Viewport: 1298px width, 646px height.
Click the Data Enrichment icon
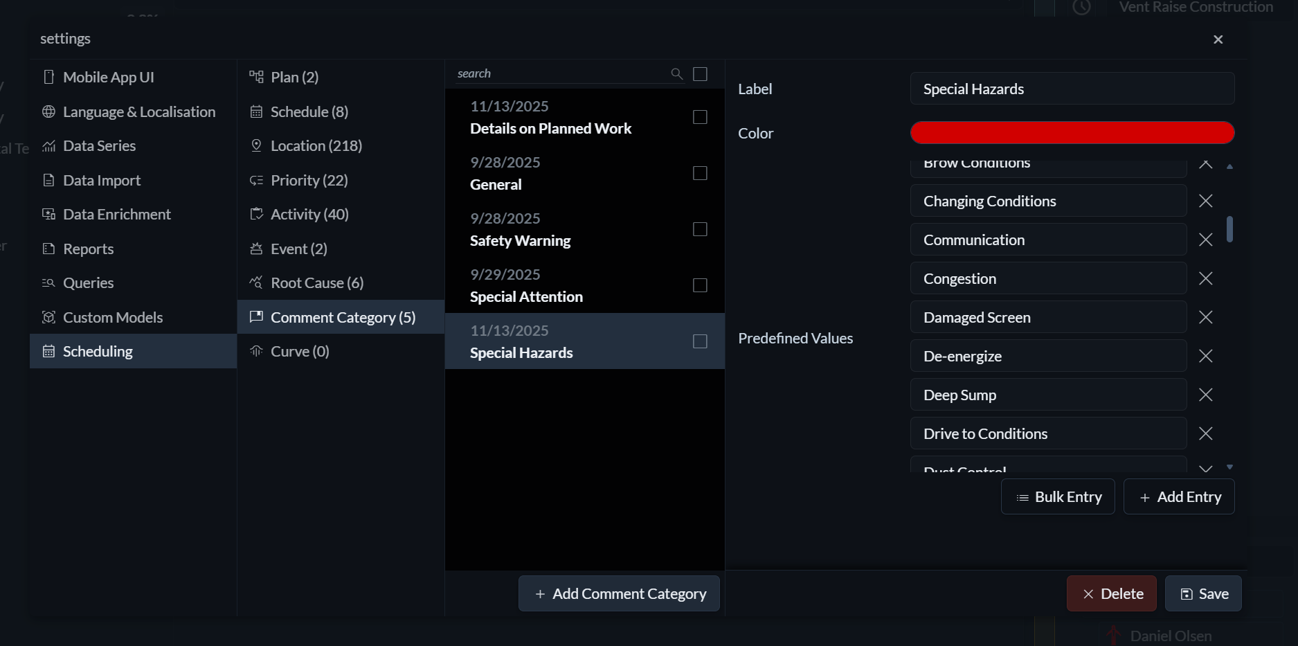tap(48, 214)
